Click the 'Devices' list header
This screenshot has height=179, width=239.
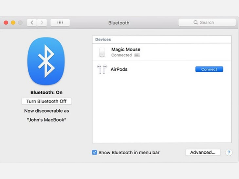click(103, 39)
